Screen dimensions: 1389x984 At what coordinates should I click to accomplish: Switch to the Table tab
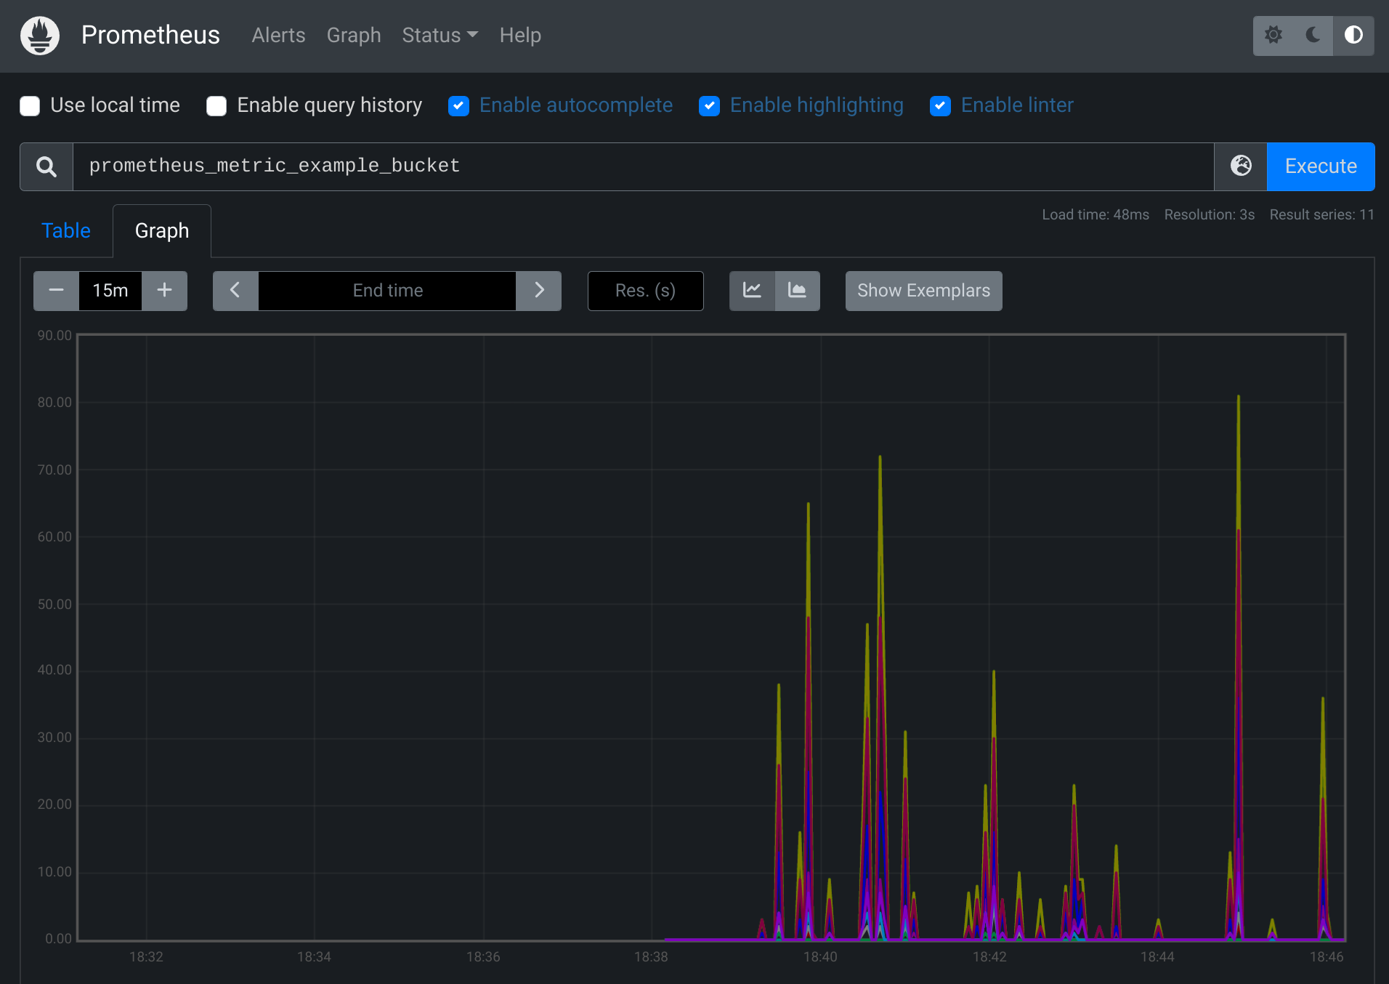pyautogui.click(x=66, y=230)
